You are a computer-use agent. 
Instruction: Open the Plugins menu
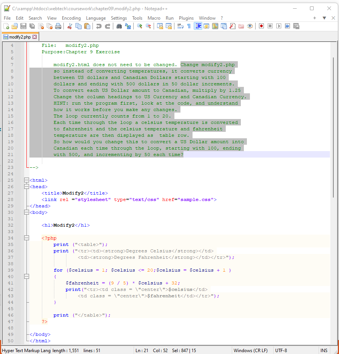tap(186, 18)
